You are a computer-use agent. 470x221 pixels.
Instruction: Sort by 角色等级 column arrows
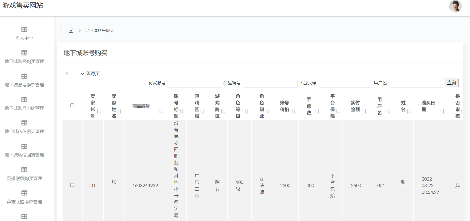(x=247, y=111)
